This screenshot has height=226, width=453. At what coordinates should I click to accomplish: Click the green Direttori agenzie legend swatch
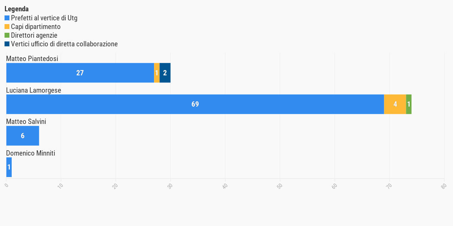pos(7,35)
